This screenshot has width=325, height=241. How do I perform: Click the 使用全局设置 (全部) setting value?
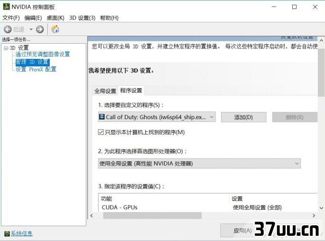257,207
